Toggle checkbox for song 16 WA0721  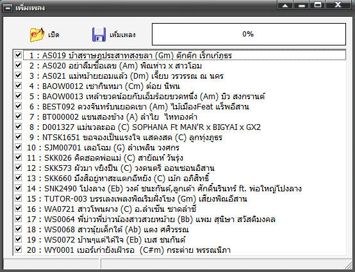(x=18, y=209)
